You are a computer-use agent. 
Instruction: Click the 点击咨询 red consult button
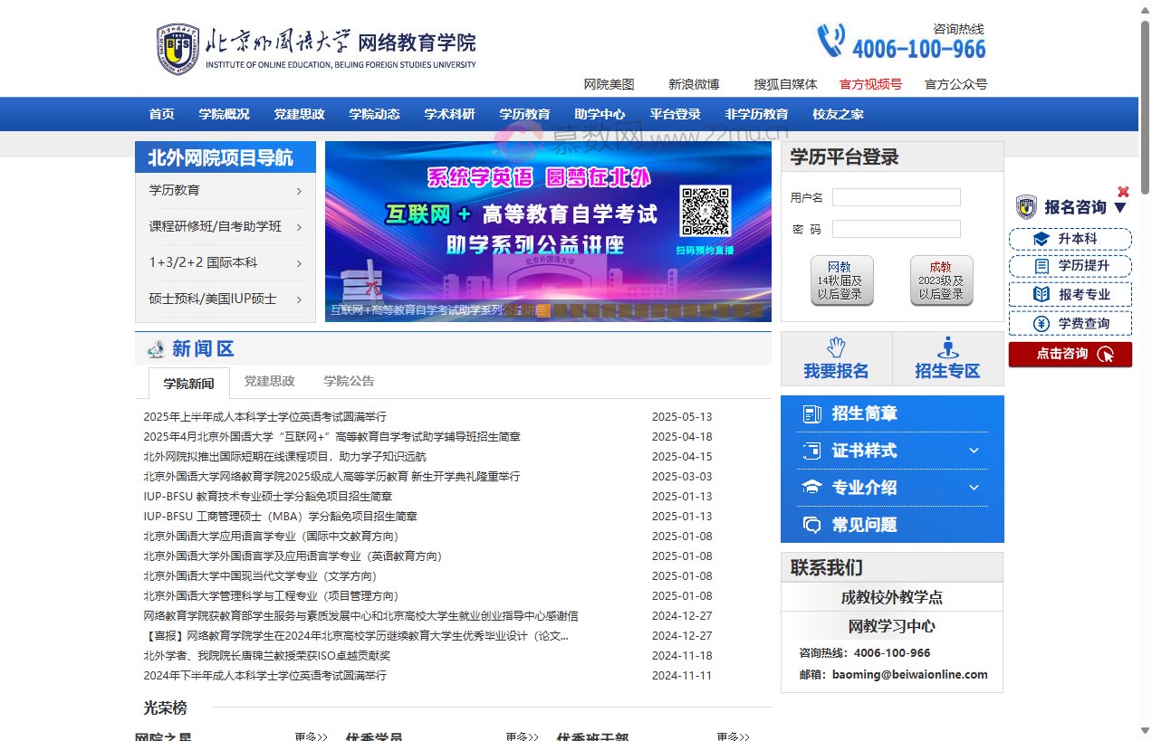(1069, 354)
